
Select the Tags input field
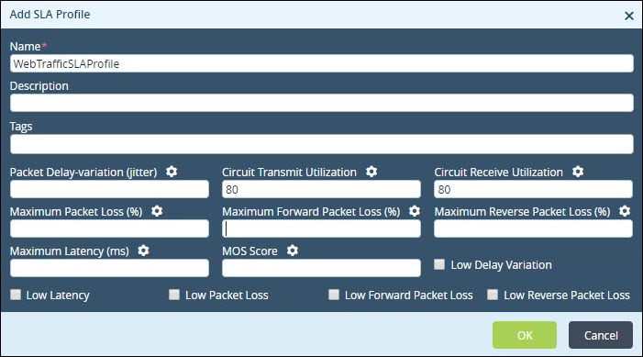point(321,144)
